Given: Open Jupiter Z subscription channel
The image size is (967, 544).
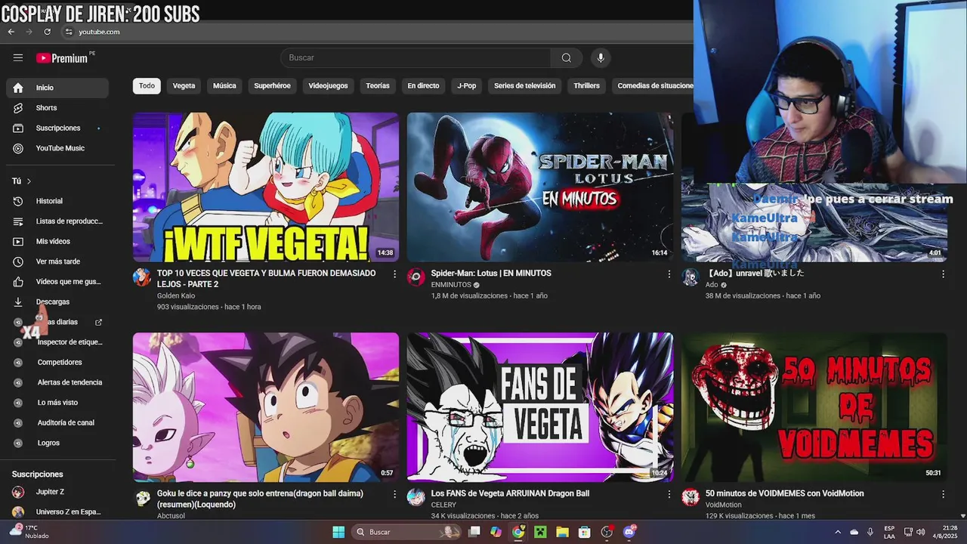Looking at the screenshot, I should pos(57,492).
